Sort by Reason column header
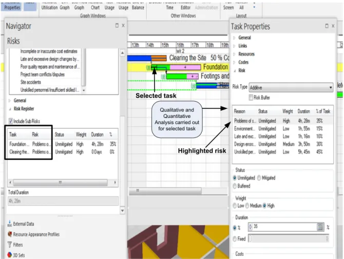 pyautogui.click(x=239, y=111)
